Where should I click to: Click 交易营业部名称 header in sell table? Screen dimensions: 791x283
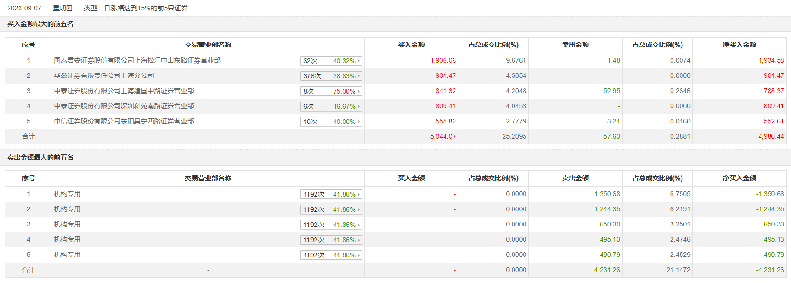pos(208,178)
